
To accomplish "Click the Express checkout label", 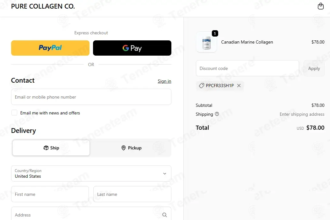I will point(91,33).
